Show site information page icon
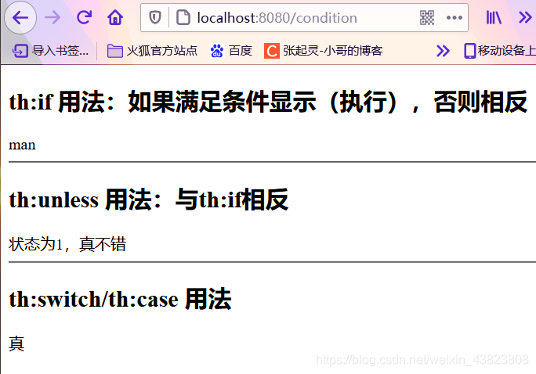The image size is (536, 374). point(183,17)
